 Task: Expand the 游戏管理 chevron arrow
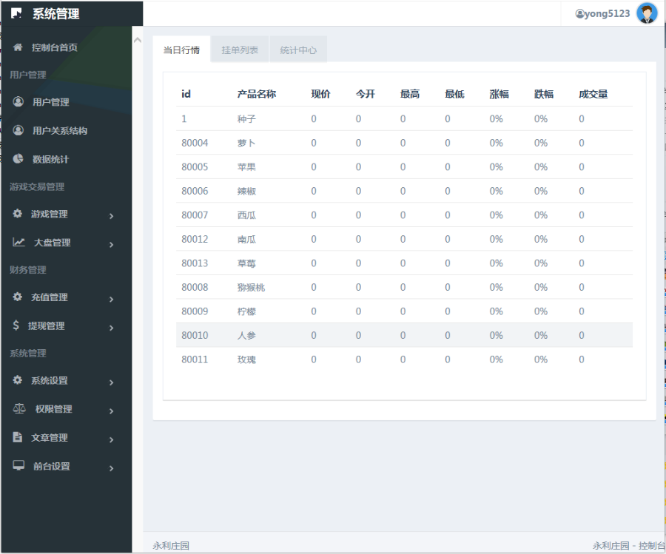pyautogui.click(x=111, y=216)
